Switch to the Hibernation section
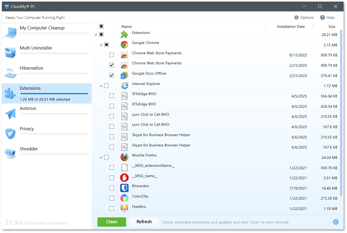The width and height of the screenshot is (347, 233). [x=47, y=73]
